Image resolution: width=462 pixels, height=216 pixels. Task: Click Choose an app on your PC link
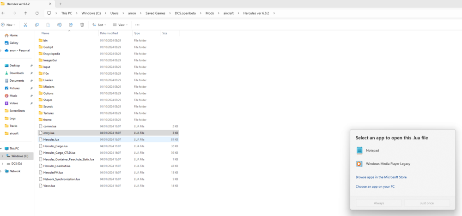coord(375,186)
